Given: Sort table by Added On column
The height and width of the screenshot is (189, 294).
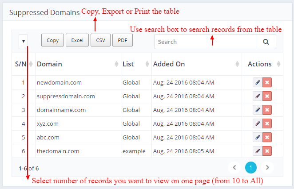Looking at the screenshot, I should pos(196,64).
